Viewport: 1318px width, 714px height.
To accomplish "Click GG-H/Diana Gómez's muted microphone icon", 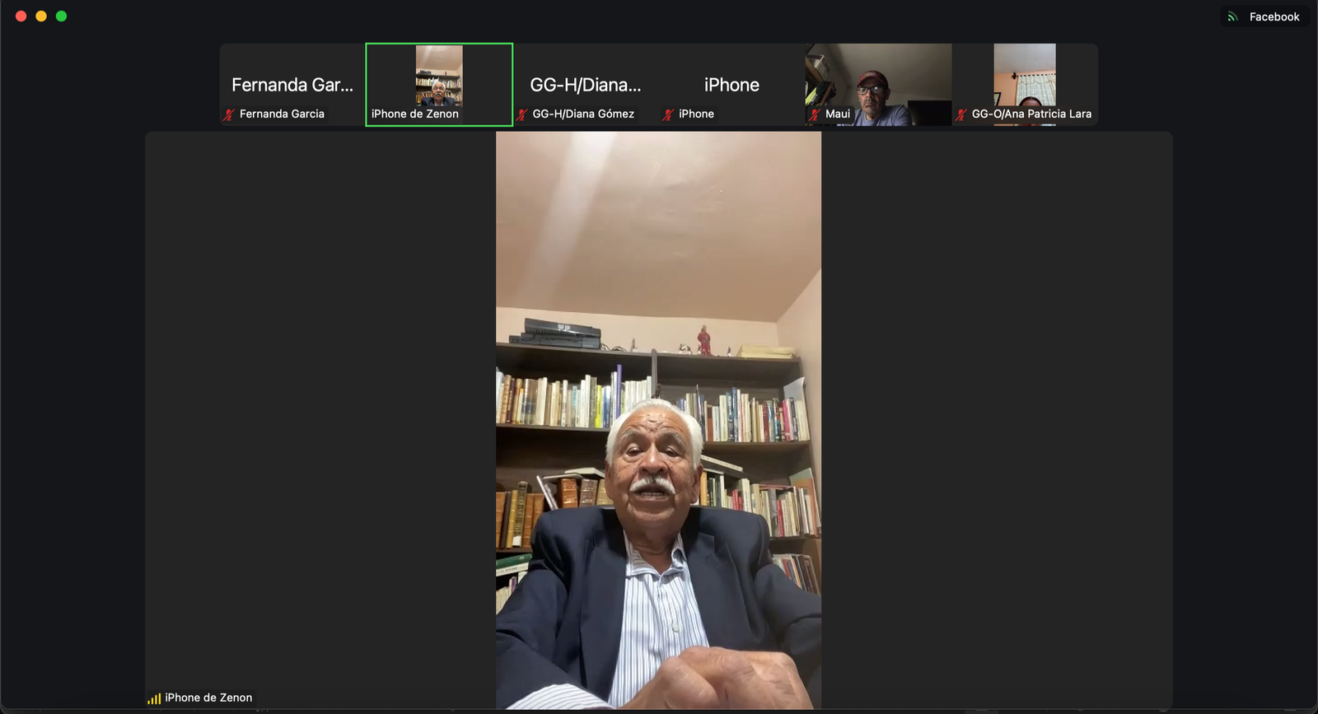I will [521, 114].
